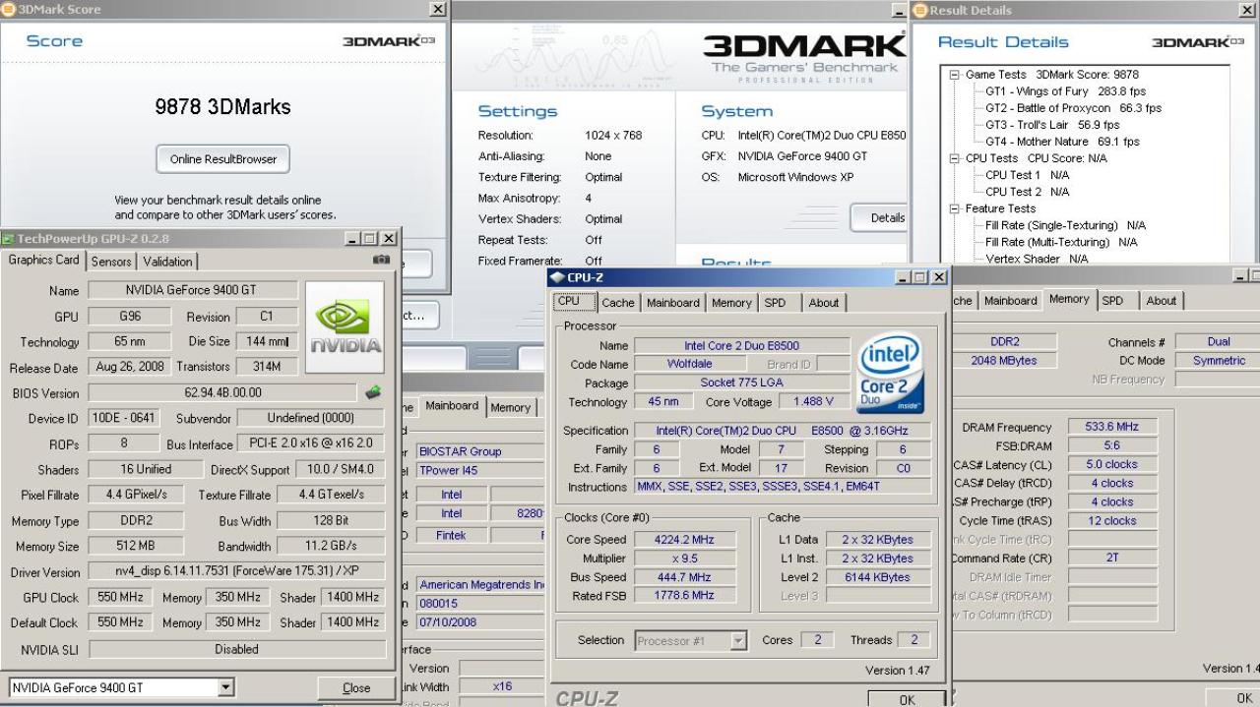
Task: Click the 9878 3DMarks score text
Action: pyautogui.click(x=223, y=108)
